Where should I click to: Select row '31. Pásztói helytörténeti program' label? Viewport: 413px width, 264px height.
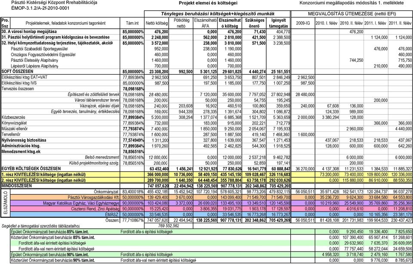coord(55,37)
